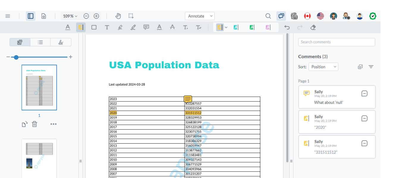Viewport: 396px width, 178px height.
Task: Click the left panel resize handle
Action: coord(80,161)
